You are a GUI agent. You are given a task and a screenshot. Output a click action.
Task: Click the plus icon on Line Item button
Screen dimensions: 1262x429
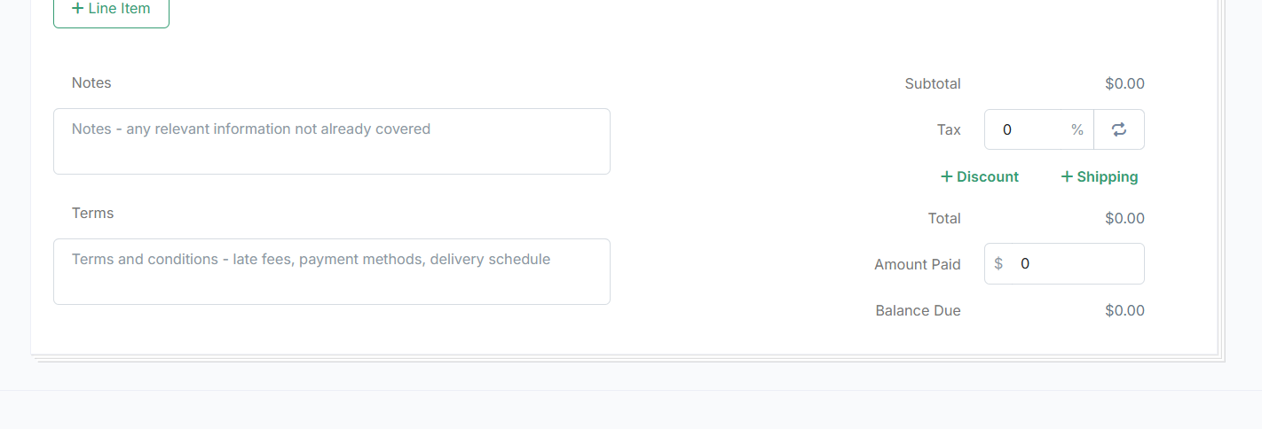pos(77,8)
